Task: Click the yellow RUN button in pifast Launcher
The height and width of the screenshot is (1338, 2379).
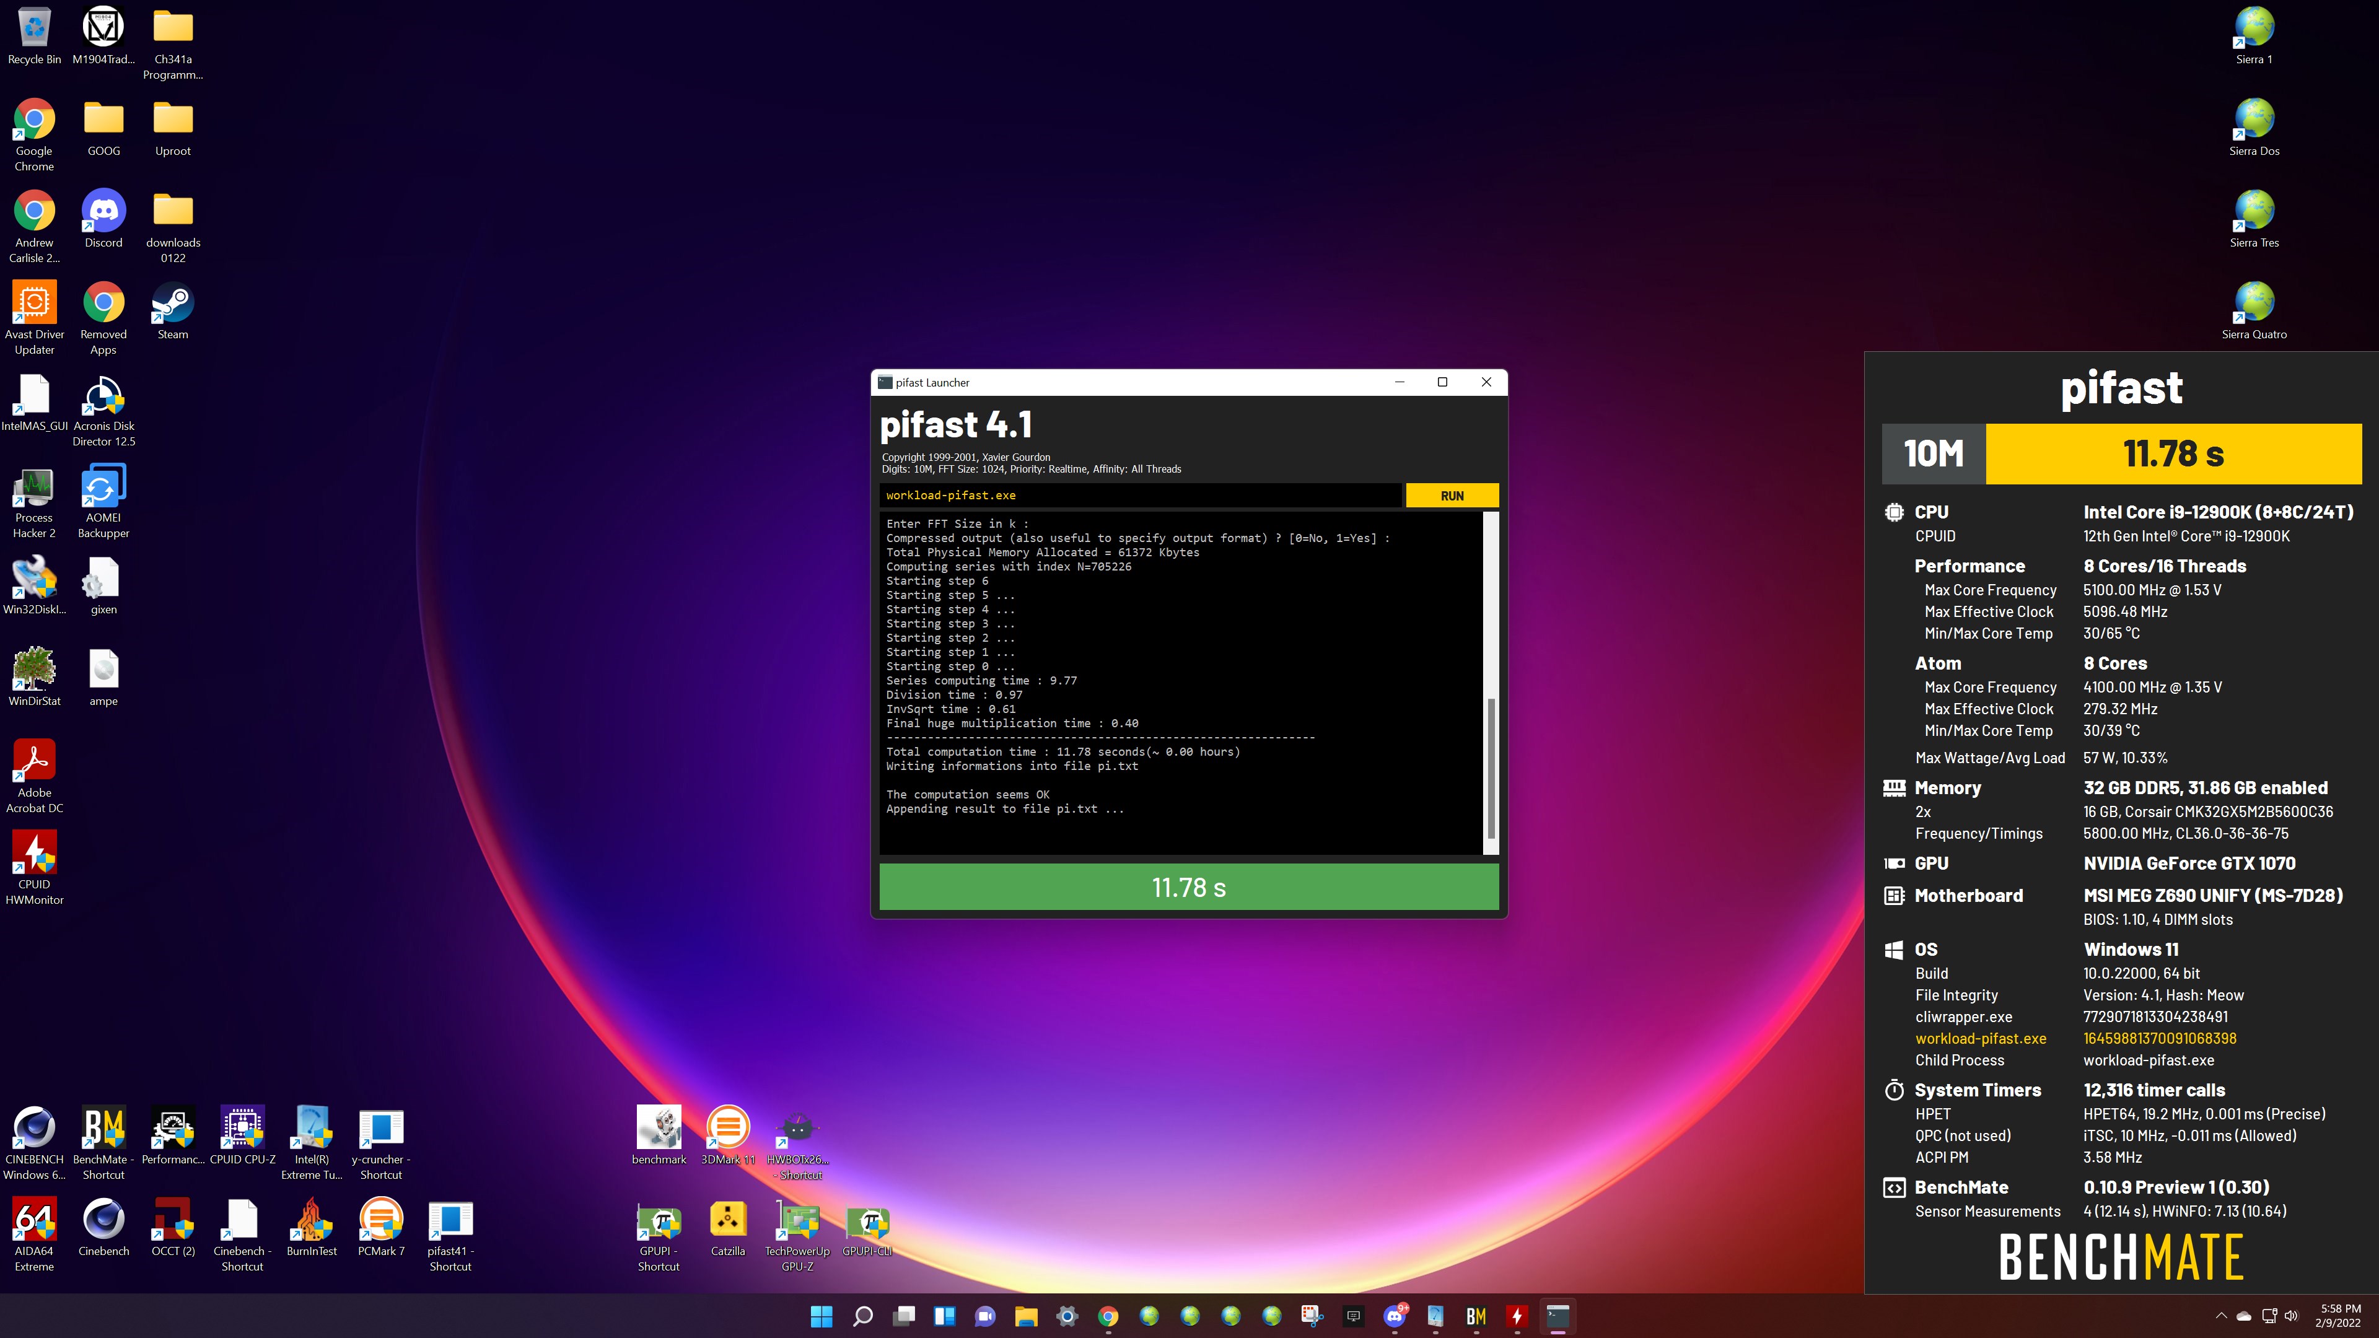Action: click(x=1452, y=496)
